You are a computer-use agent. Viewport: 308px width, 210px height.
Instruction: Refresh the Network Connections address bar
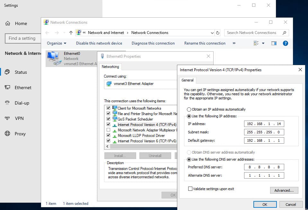tap(218, 33)
